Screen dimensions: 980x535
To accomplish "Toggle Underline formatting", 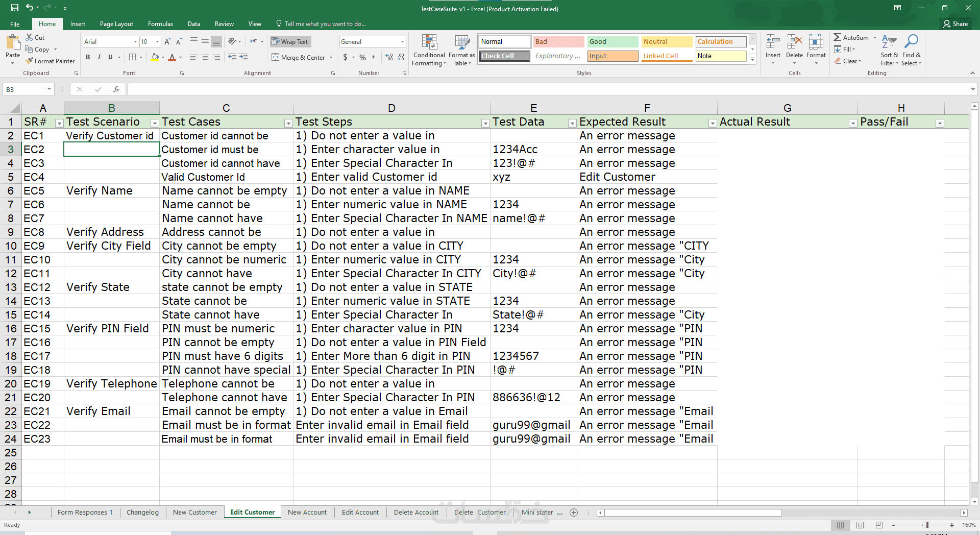I will [110, 57].
